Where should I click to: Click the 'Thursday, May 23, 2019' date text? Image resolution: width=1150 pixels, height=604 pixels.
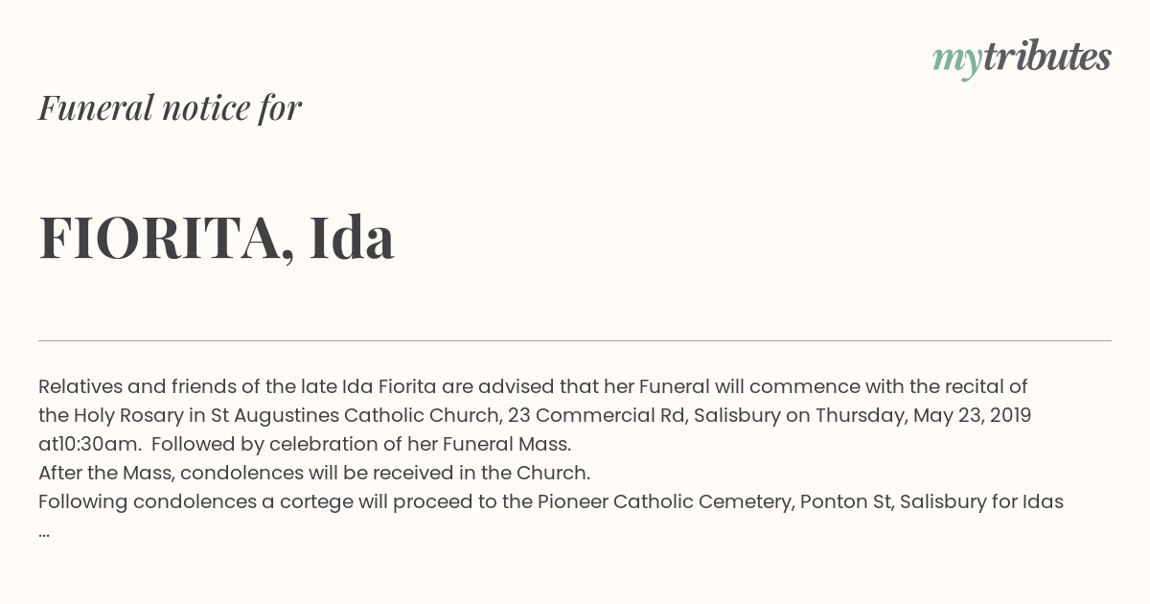point(924,415)
